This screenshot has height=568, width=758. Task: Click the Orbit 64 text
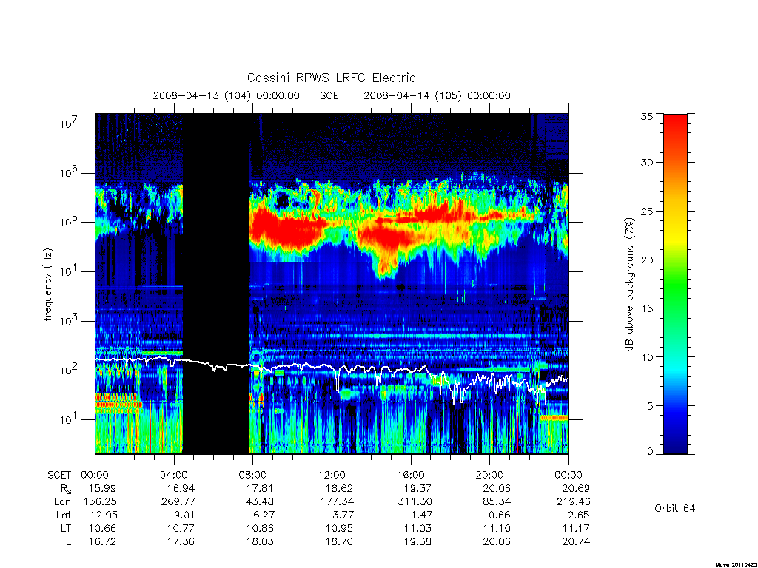[x=674, y=508]
